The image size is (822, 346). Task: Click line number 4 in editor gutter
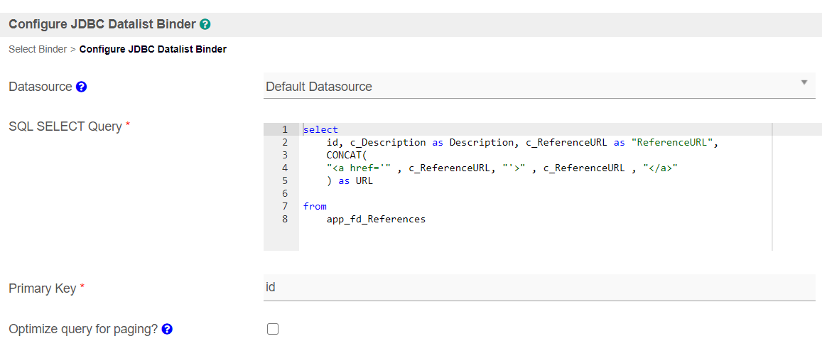[x=285, y=168]
